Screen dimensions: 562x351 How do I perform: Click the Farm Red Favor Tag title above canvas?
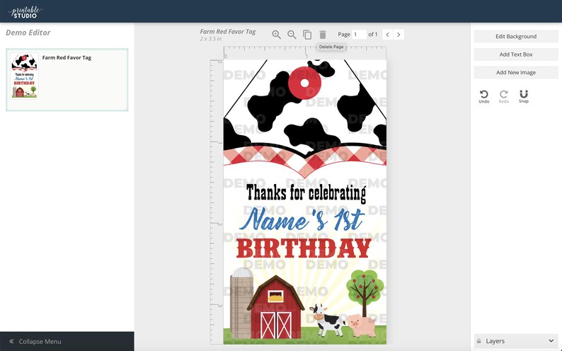tap(228, 32)
